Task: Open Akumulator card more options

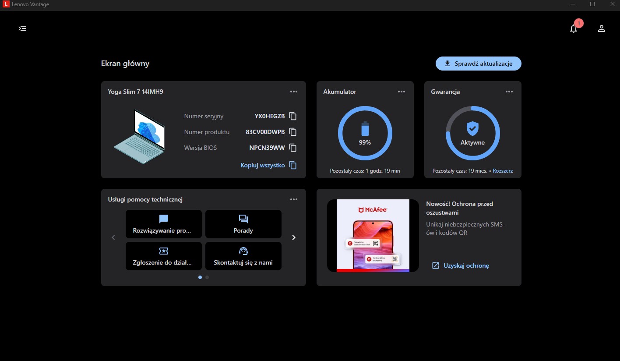Action: [x=402, y=92]
